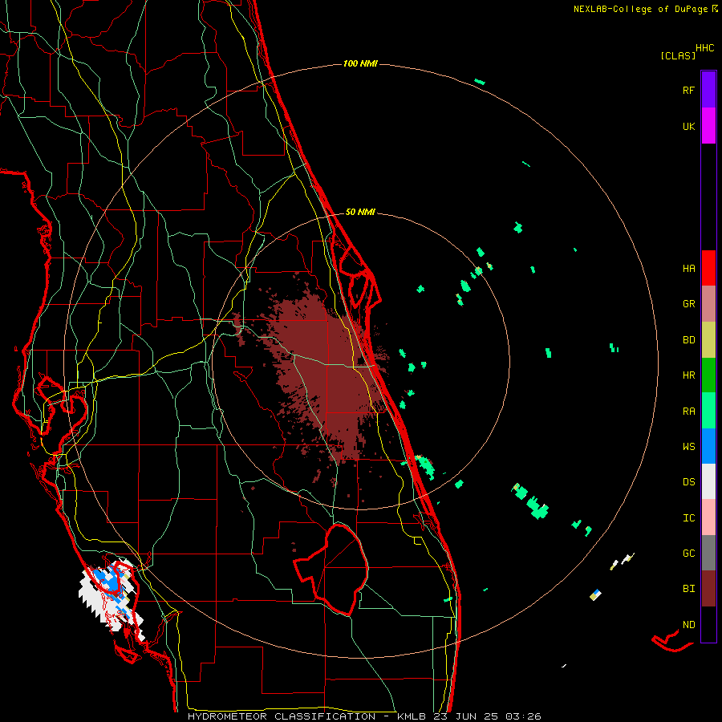The image size is (722, 722).
Task: Pick the RA bright green legend swatch
Action: pyautogui.click(x=708, y=411)
